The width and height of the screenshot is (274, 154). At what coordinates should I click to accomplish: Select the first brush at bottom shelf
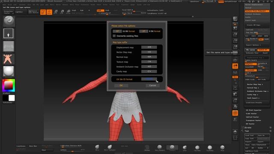tap(97, 148)
